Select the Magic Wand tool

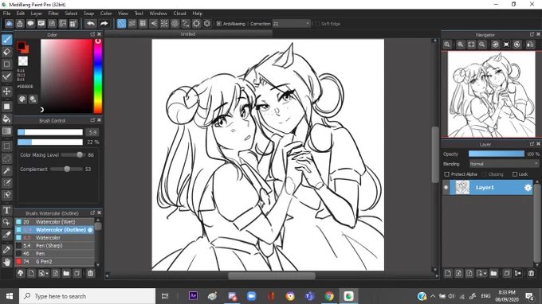pos(7,171)
